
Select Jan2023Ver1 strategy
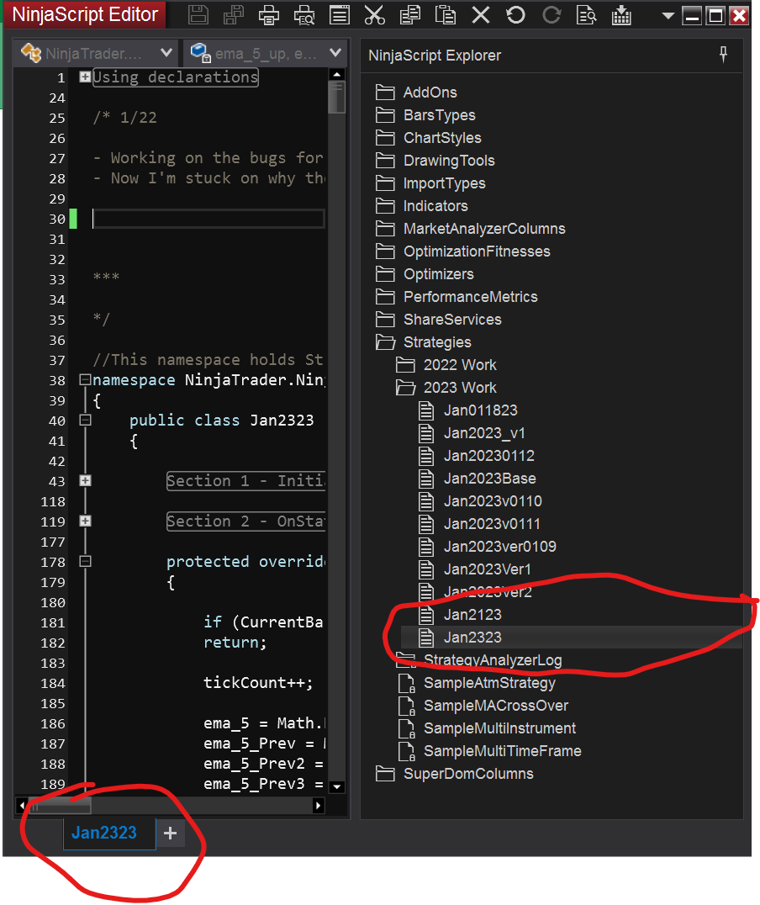coord(487,569)
